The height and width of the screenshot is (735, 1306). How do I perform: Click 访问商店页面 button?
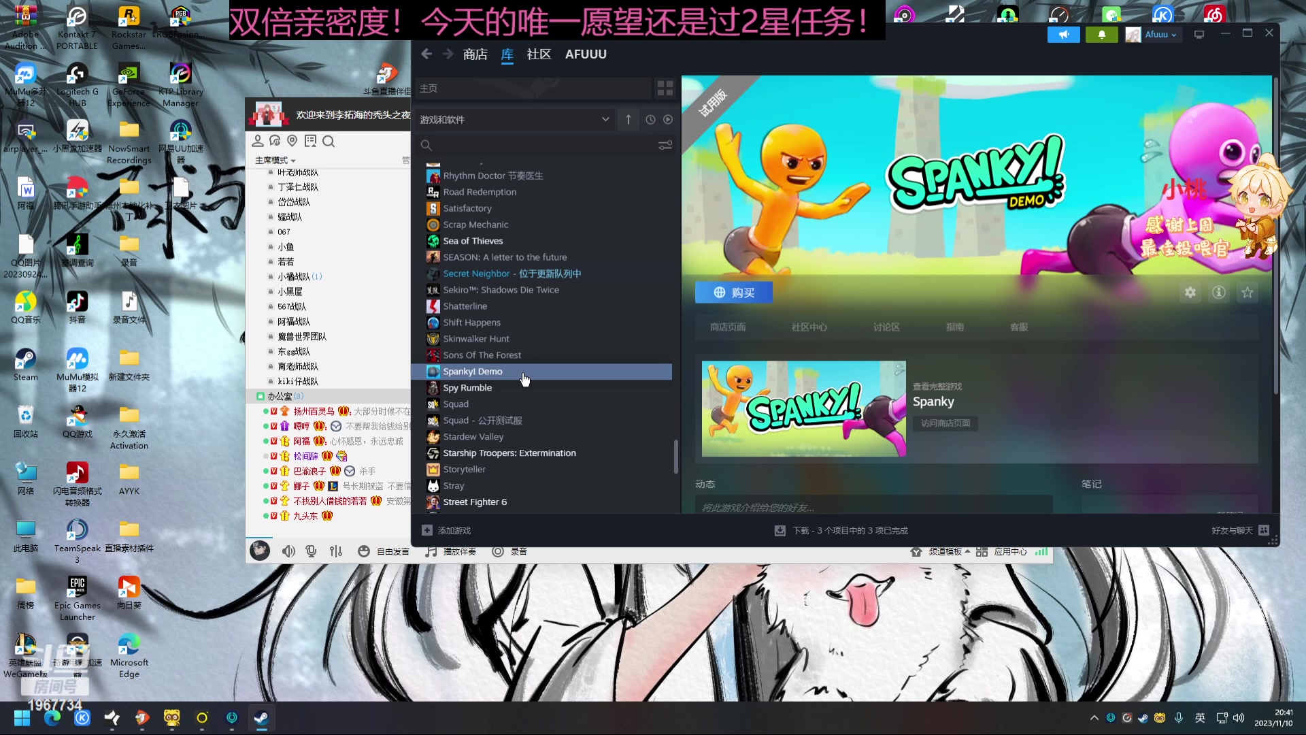click(x=945, y=423)
